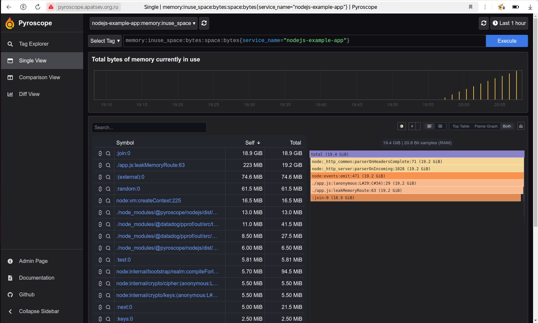Click the search icon for :(external):0
This screenshot has width=538, height=323.
pyautogui.click(x=108, y=177)
